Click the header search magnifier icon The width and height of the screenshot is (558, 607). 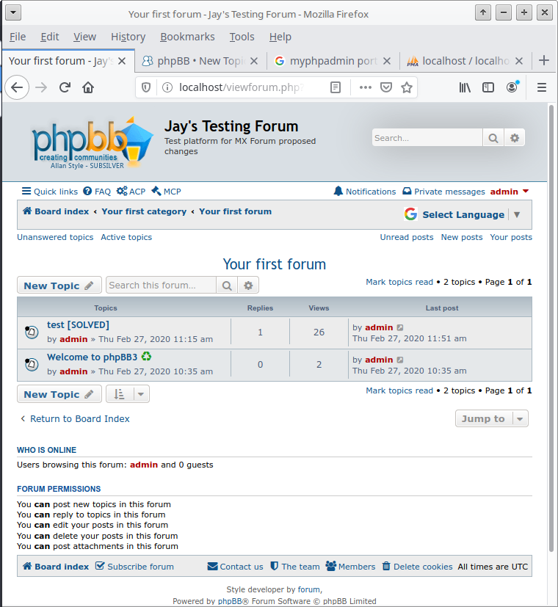click(493, 138)
